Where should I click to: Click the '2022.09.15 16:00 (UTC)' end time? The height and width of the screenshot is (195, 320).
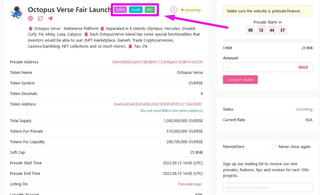point(183,173)
